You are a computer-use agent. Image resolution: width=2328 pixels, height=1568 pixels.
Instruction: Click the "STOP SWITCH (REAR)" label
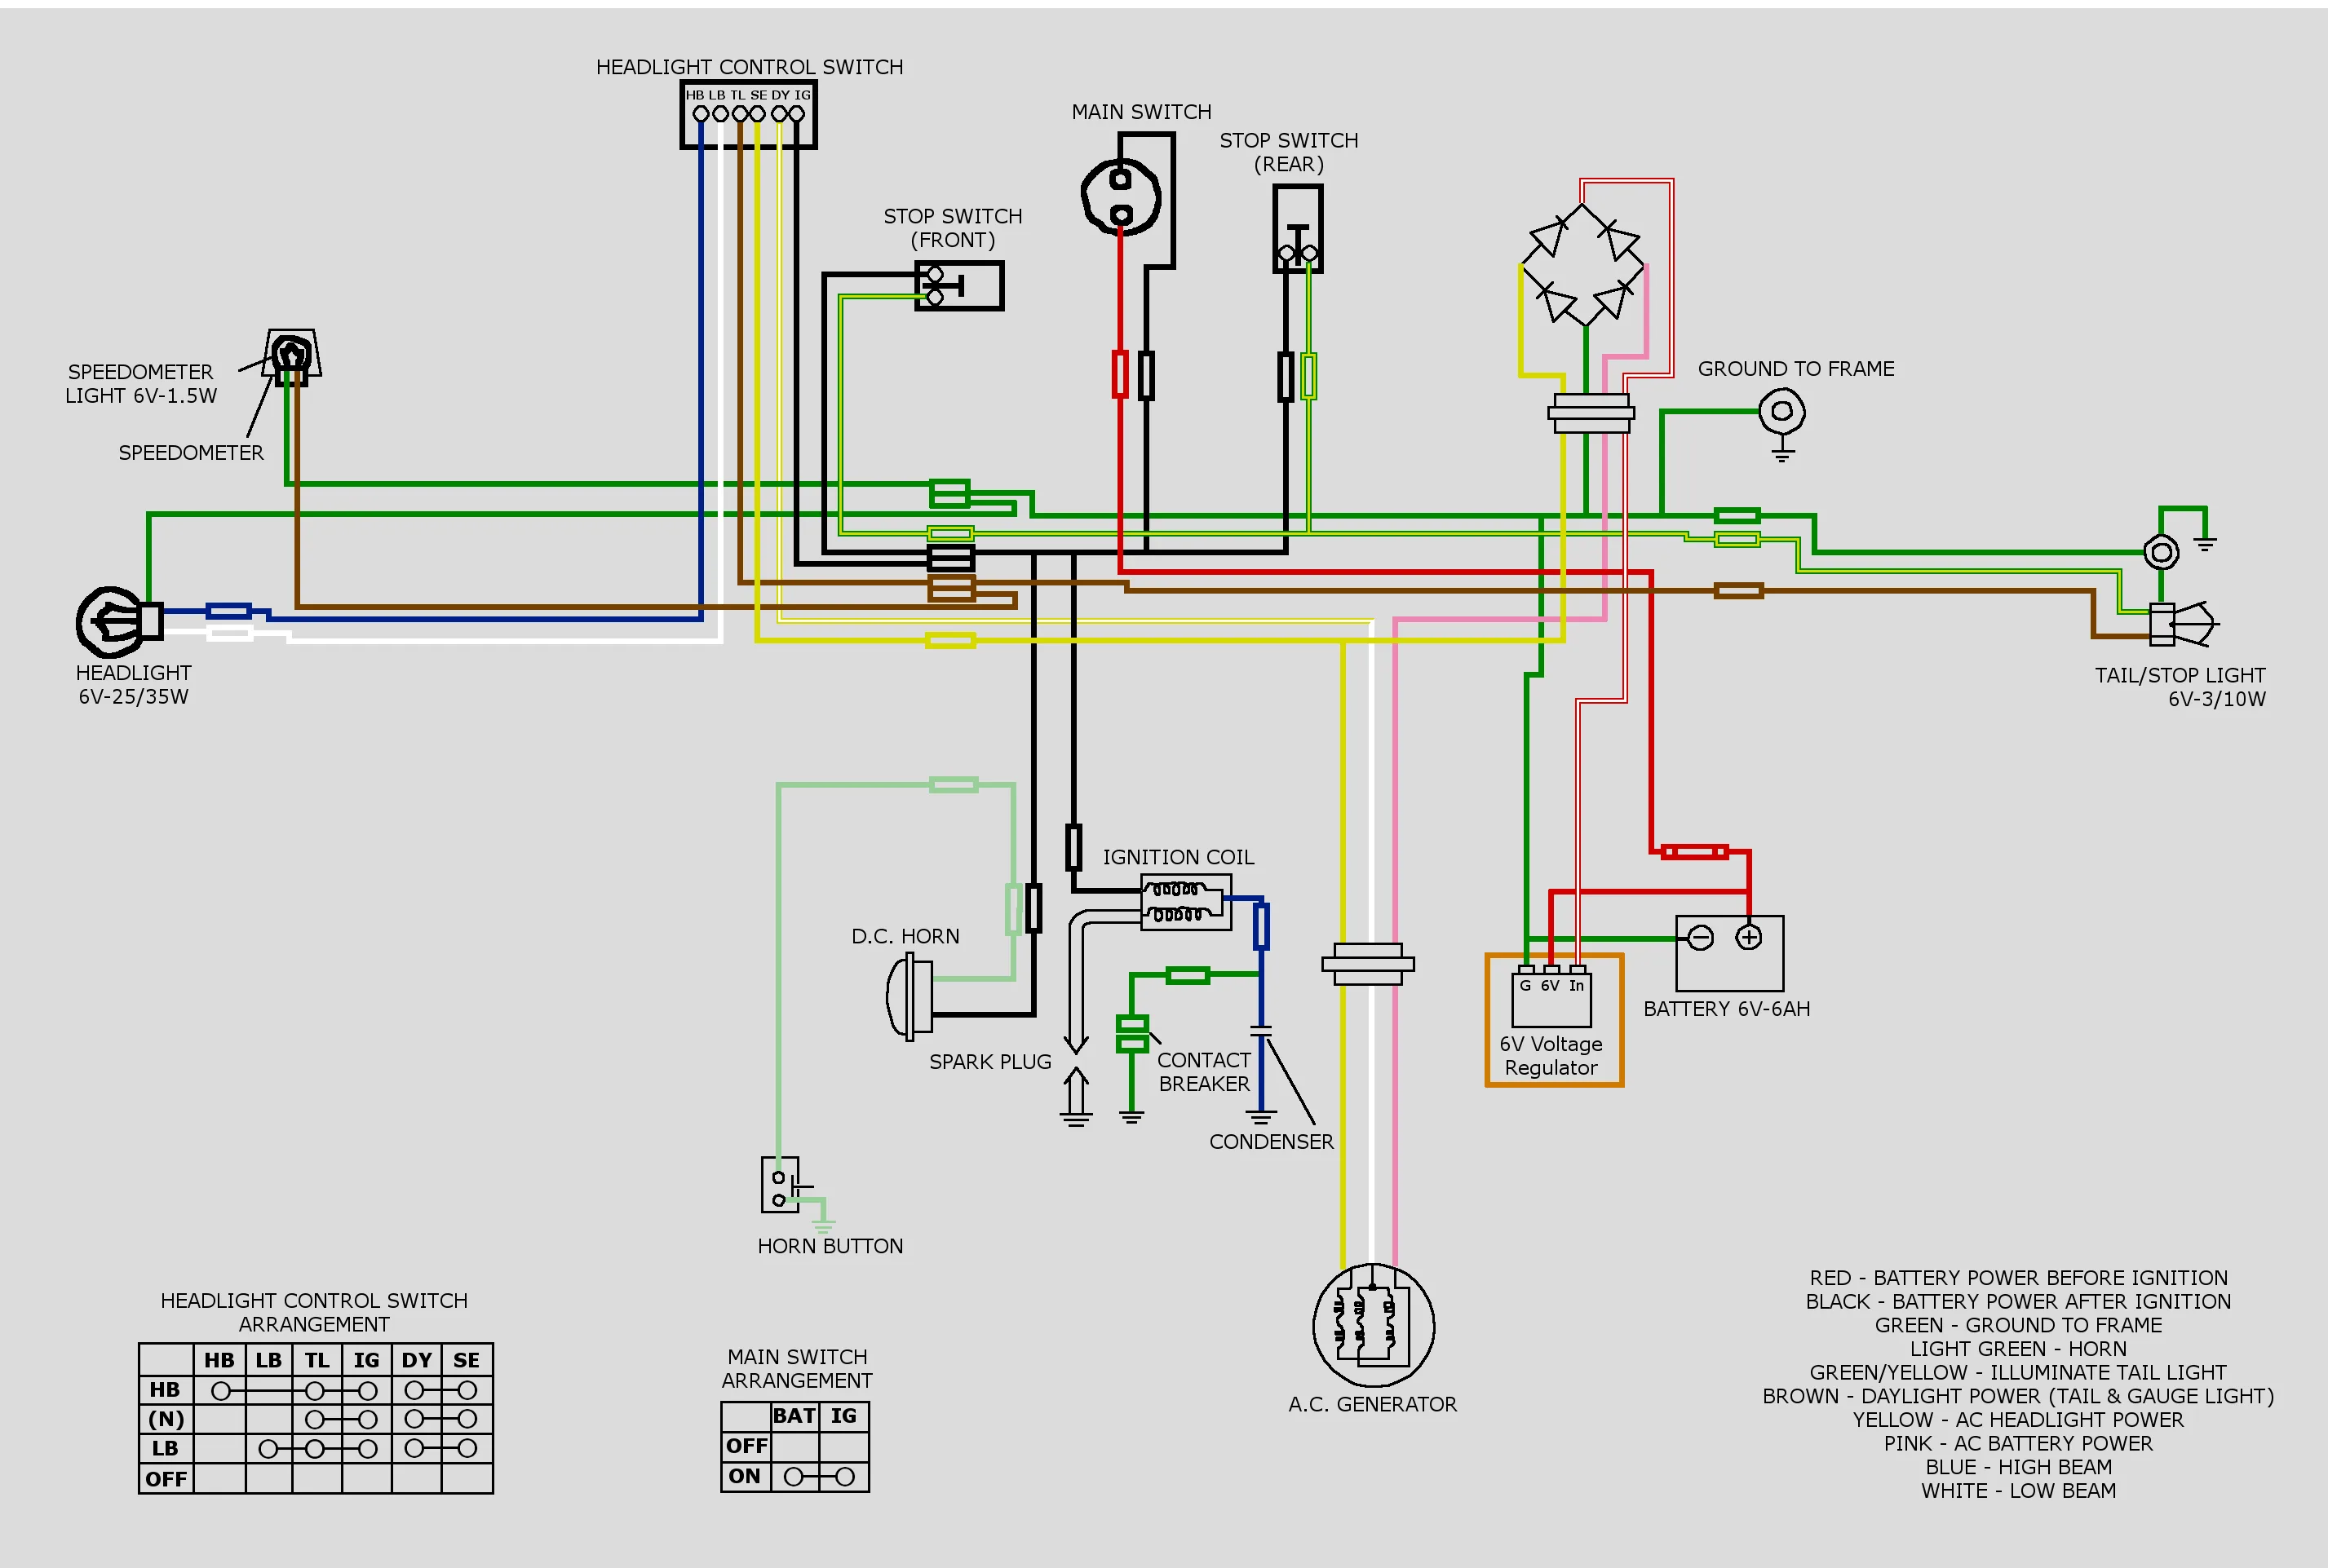pyautogui.click(x=1289, y=152)
